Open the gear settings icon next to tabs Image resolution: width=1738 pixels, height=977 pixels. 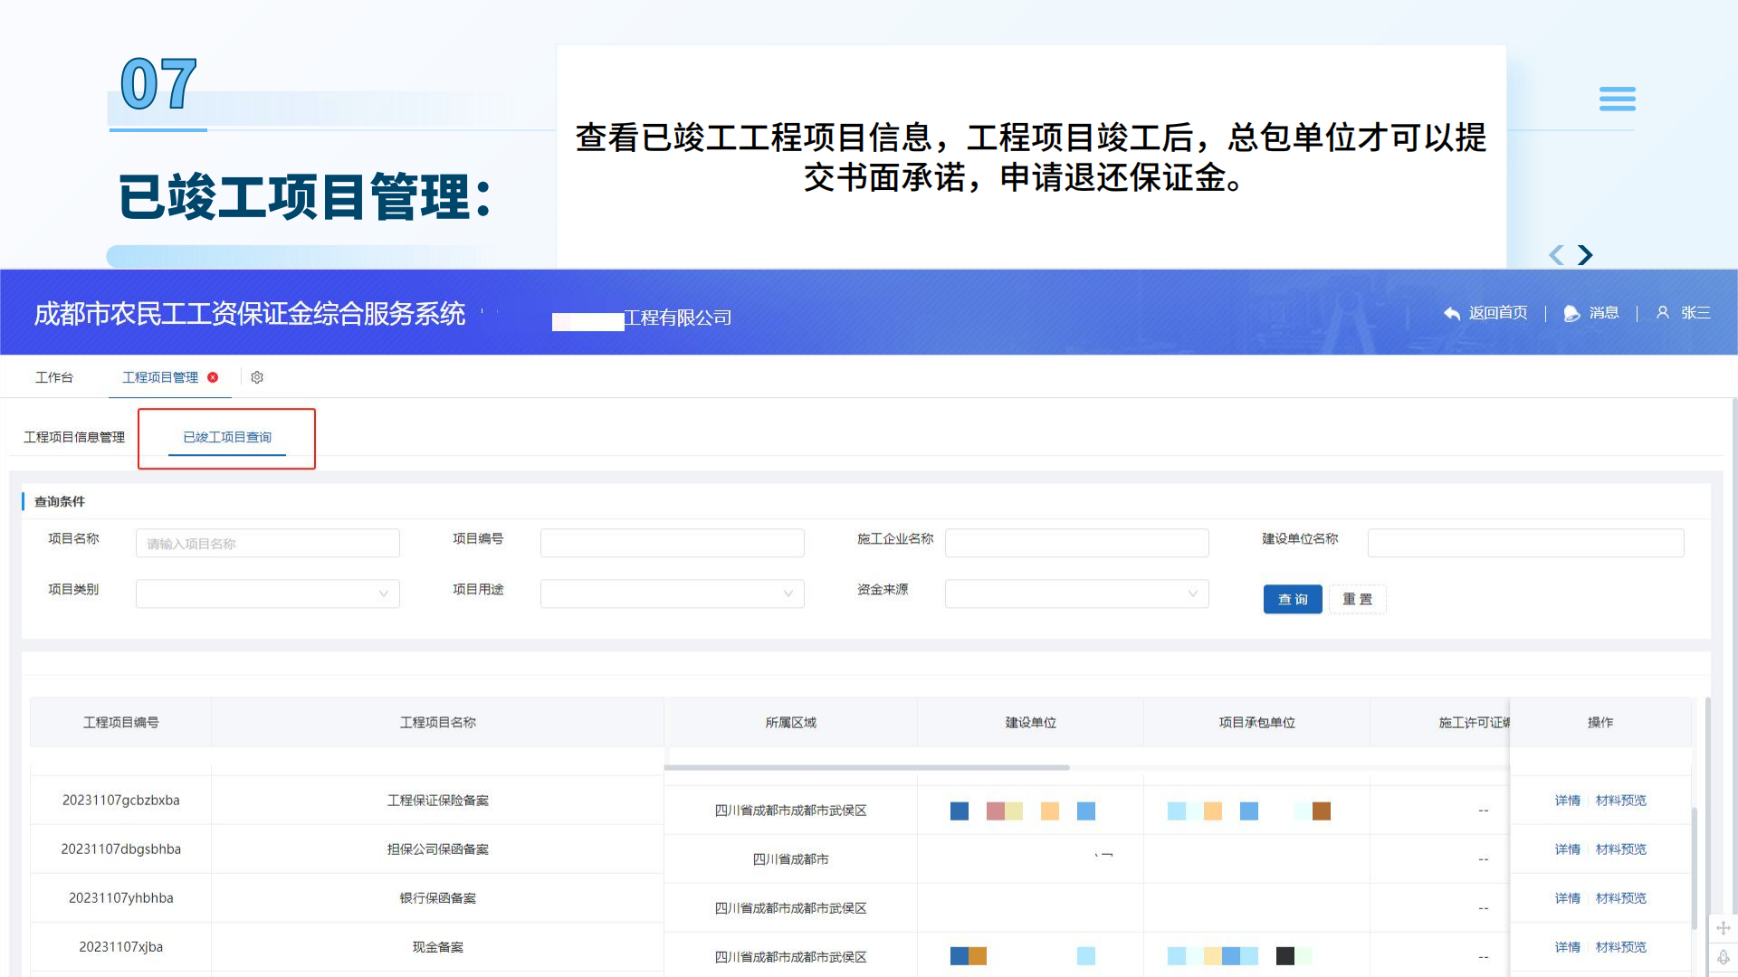[x=257, y=377]
